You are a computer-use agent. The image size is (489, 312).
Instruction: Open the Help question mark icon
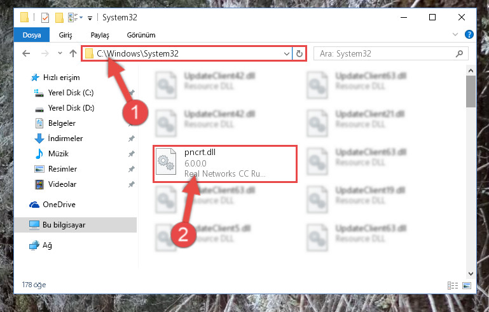point(469,34)
